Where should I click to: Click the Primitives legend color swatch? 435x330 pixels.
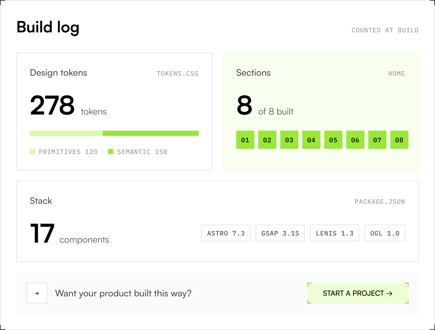click(x=32, y=151)
